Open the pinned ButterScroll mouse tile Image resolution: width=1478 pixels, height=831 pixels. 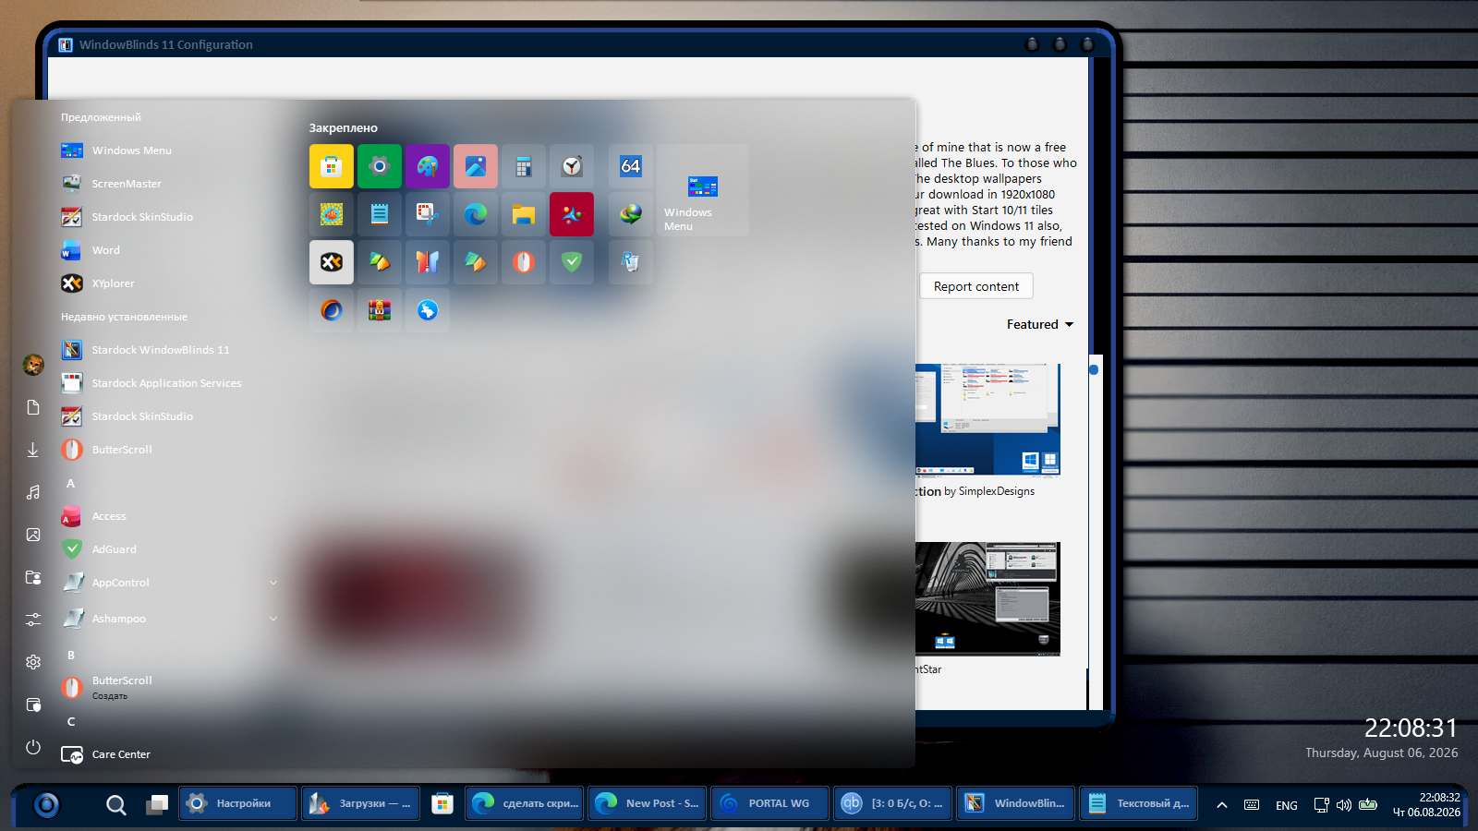pyautogui.click(x=524, y=262)
